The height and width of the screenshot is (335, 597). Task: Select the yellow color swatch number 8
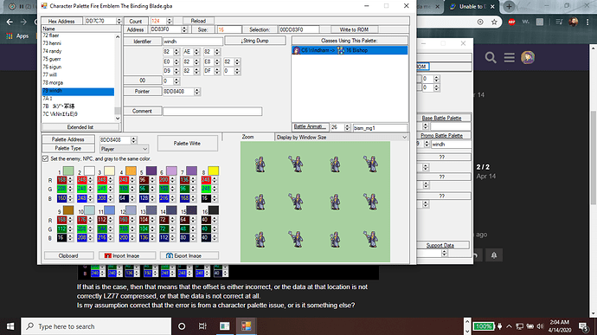click(213, 171)
